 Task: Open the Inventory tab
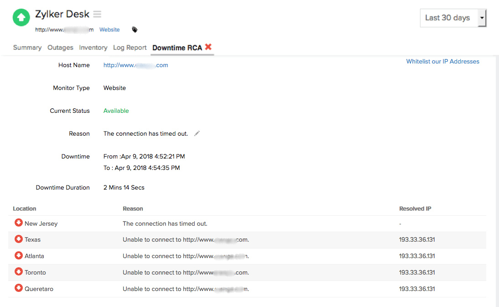click(x=93, y=48)
